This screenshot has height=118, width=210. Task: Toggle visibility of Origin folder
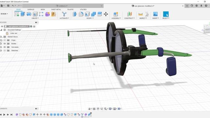coord(5,40)
